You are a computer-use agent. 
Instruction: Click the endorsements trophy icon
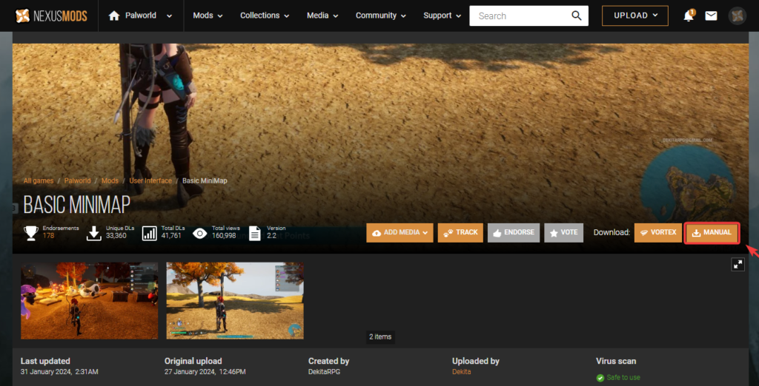coord(31,233)
